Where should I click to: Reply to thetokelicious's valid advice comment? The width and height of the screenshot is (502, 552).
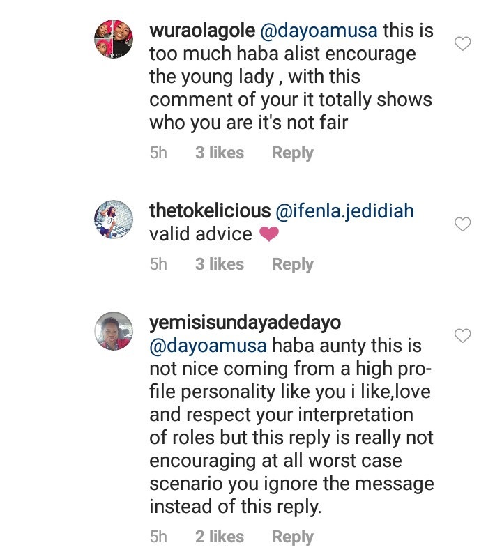(292, 264)
